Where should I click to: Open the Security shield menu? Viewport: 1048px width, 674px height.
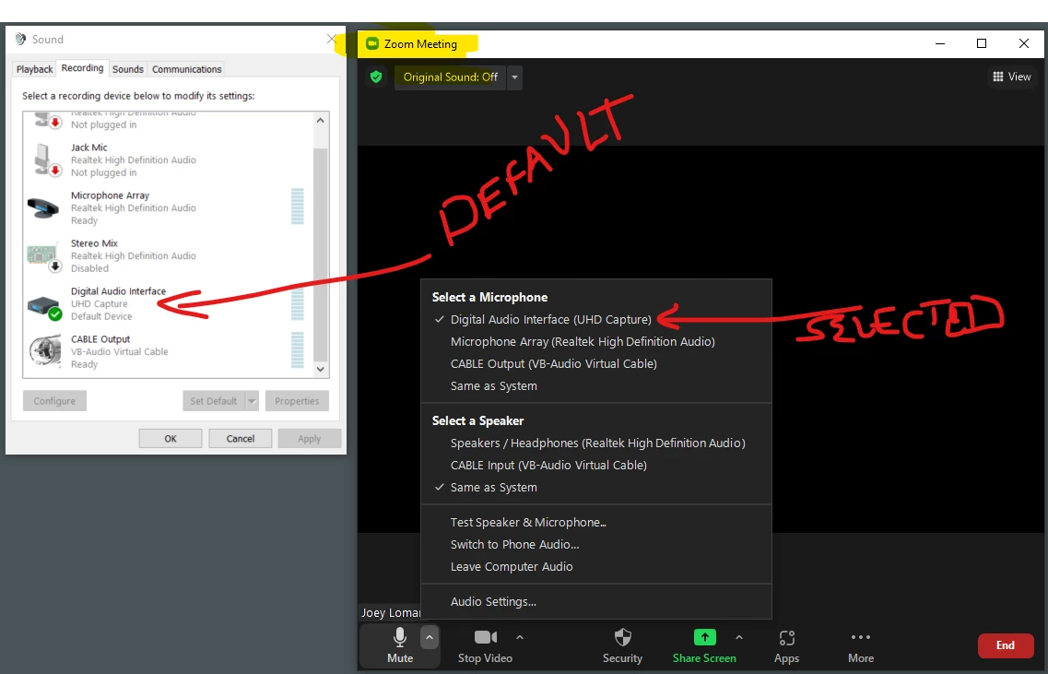click(622, 645)
